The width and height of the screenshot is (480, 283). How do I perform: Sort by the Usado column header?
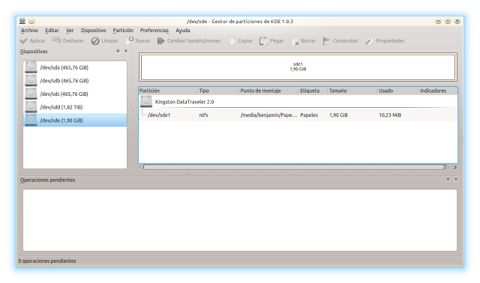397,91
